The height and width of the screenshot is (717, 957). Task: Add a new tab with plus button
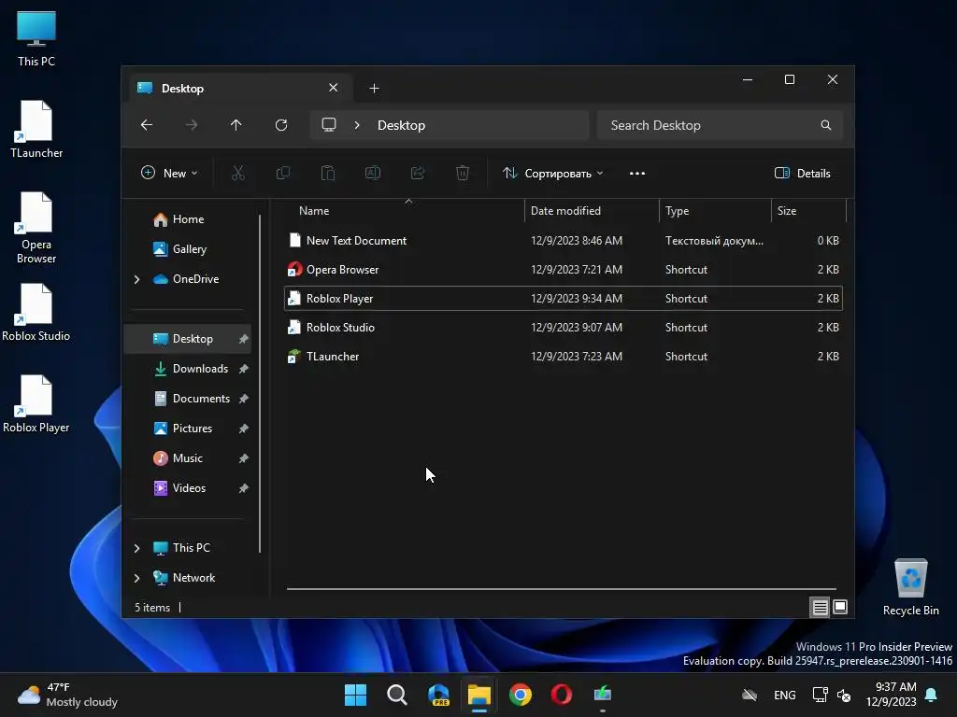[x=374, y=89]
